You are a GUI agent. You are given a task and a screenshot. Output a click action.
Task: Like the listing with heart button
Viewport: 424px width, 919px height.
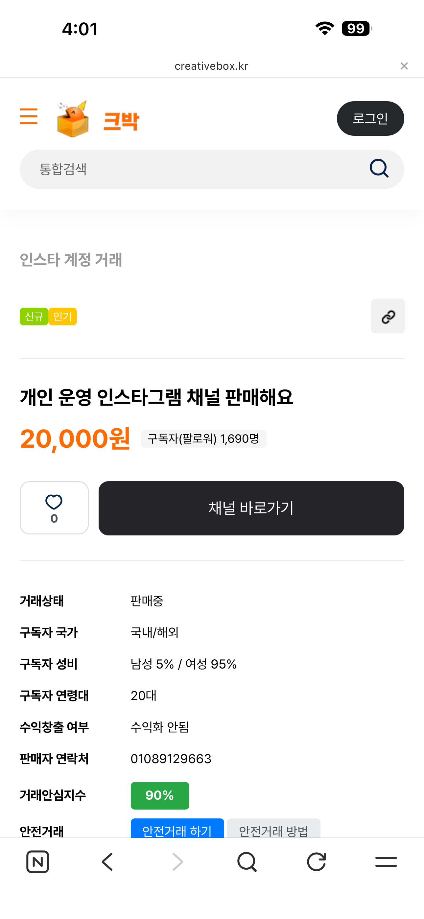54,507
